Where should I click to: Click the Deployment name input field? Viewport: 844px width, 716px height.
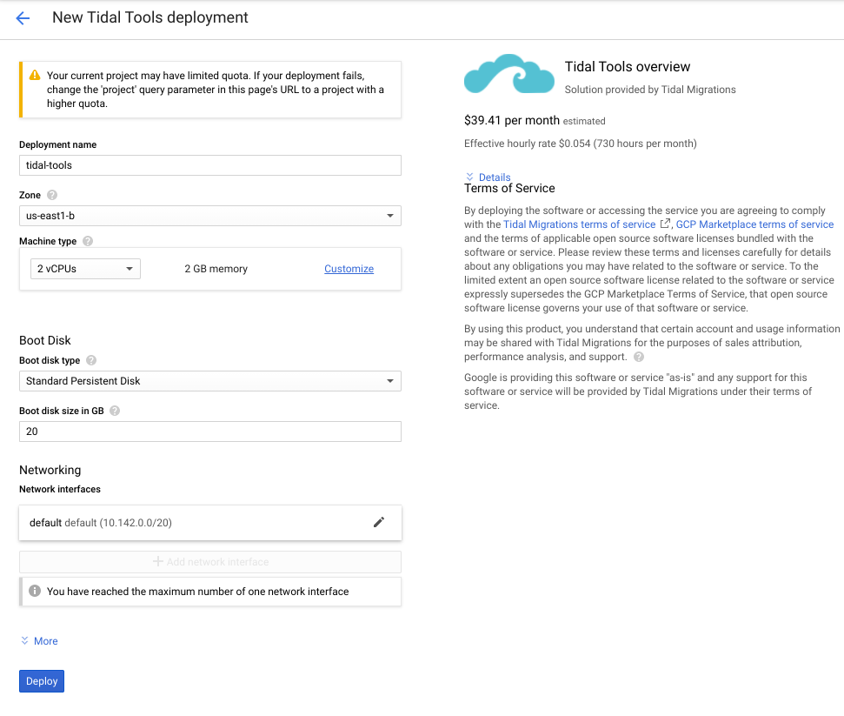pyautogui.click(x=209, y=165)
